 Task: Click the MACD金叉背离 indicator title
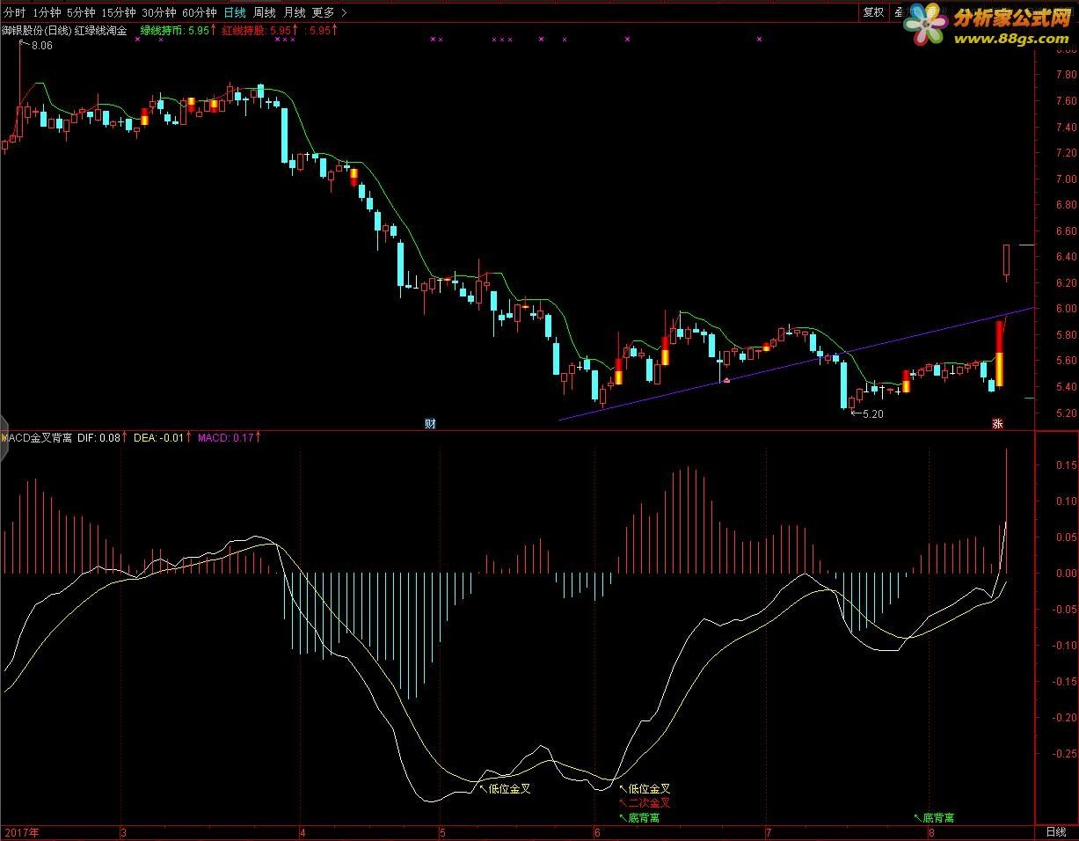pyautogui.click(x=37, y=436)
